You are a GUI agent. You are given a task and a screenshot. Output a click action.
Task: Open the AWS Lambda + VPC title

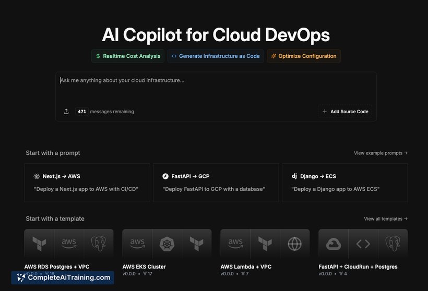246,266
